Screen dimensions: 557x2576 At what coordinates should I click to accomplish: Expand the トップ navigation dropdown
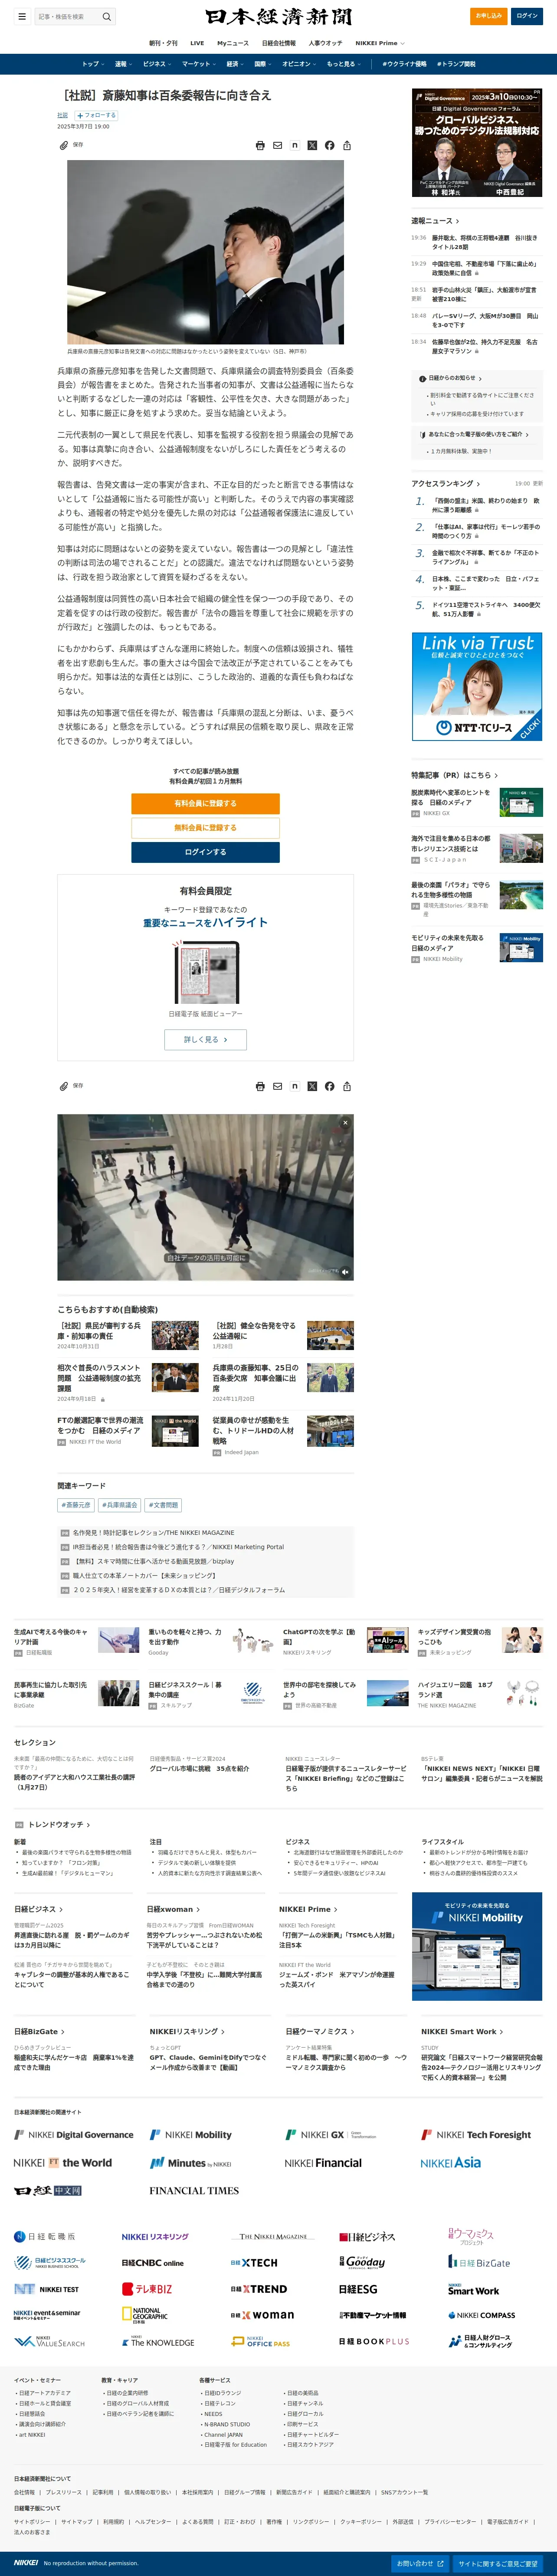pos(92,64)
